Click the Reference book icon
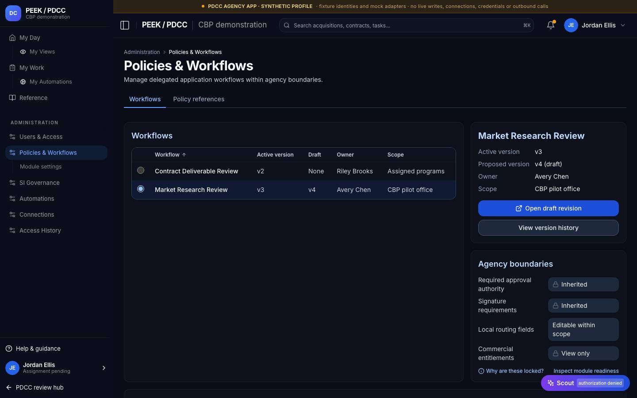This screenshot has height=398, width=637. coord(12,98)
